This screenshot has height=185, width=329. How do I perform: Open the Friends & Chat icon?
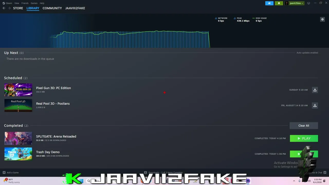click(325, 172)
